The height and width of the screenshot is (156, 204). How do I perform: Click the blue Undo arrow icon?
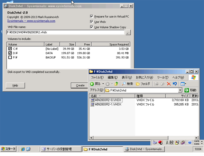click(175, 84)
